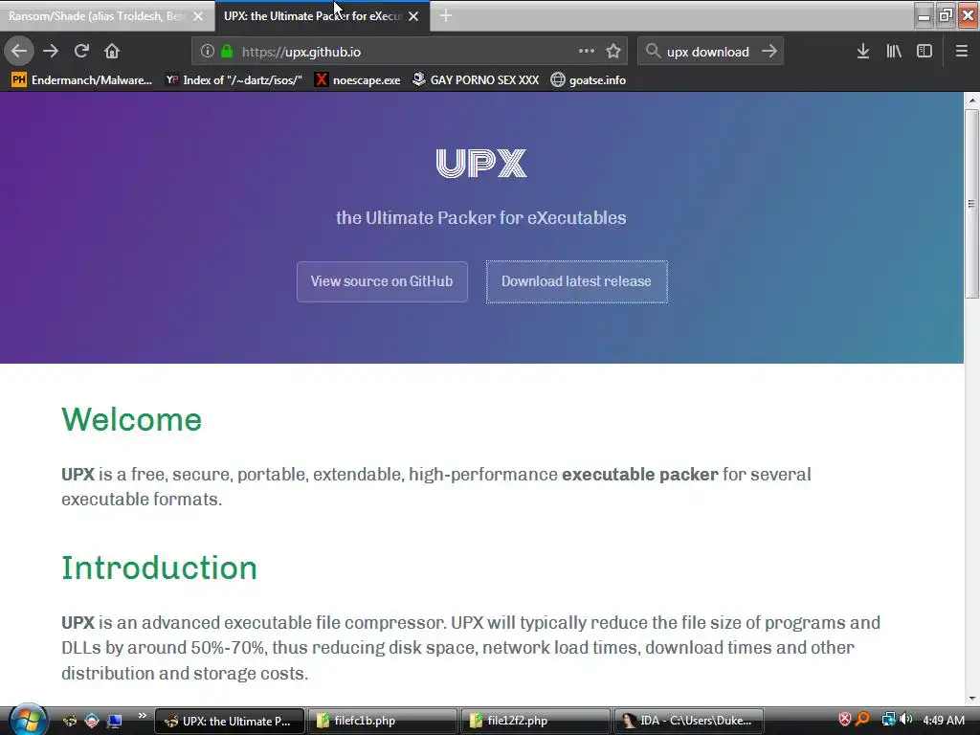Click the search magnifier icon
The image size is (980, 735).
(x=653, y=52)
